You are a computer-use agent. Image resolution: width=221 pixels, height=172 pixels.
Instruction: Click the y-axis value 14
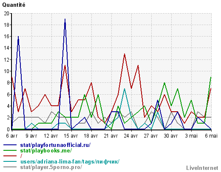tap(7, 48)
